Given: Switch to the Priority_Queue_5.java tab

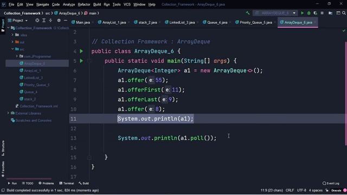Looking at the screenshot, I should point(254,22).
